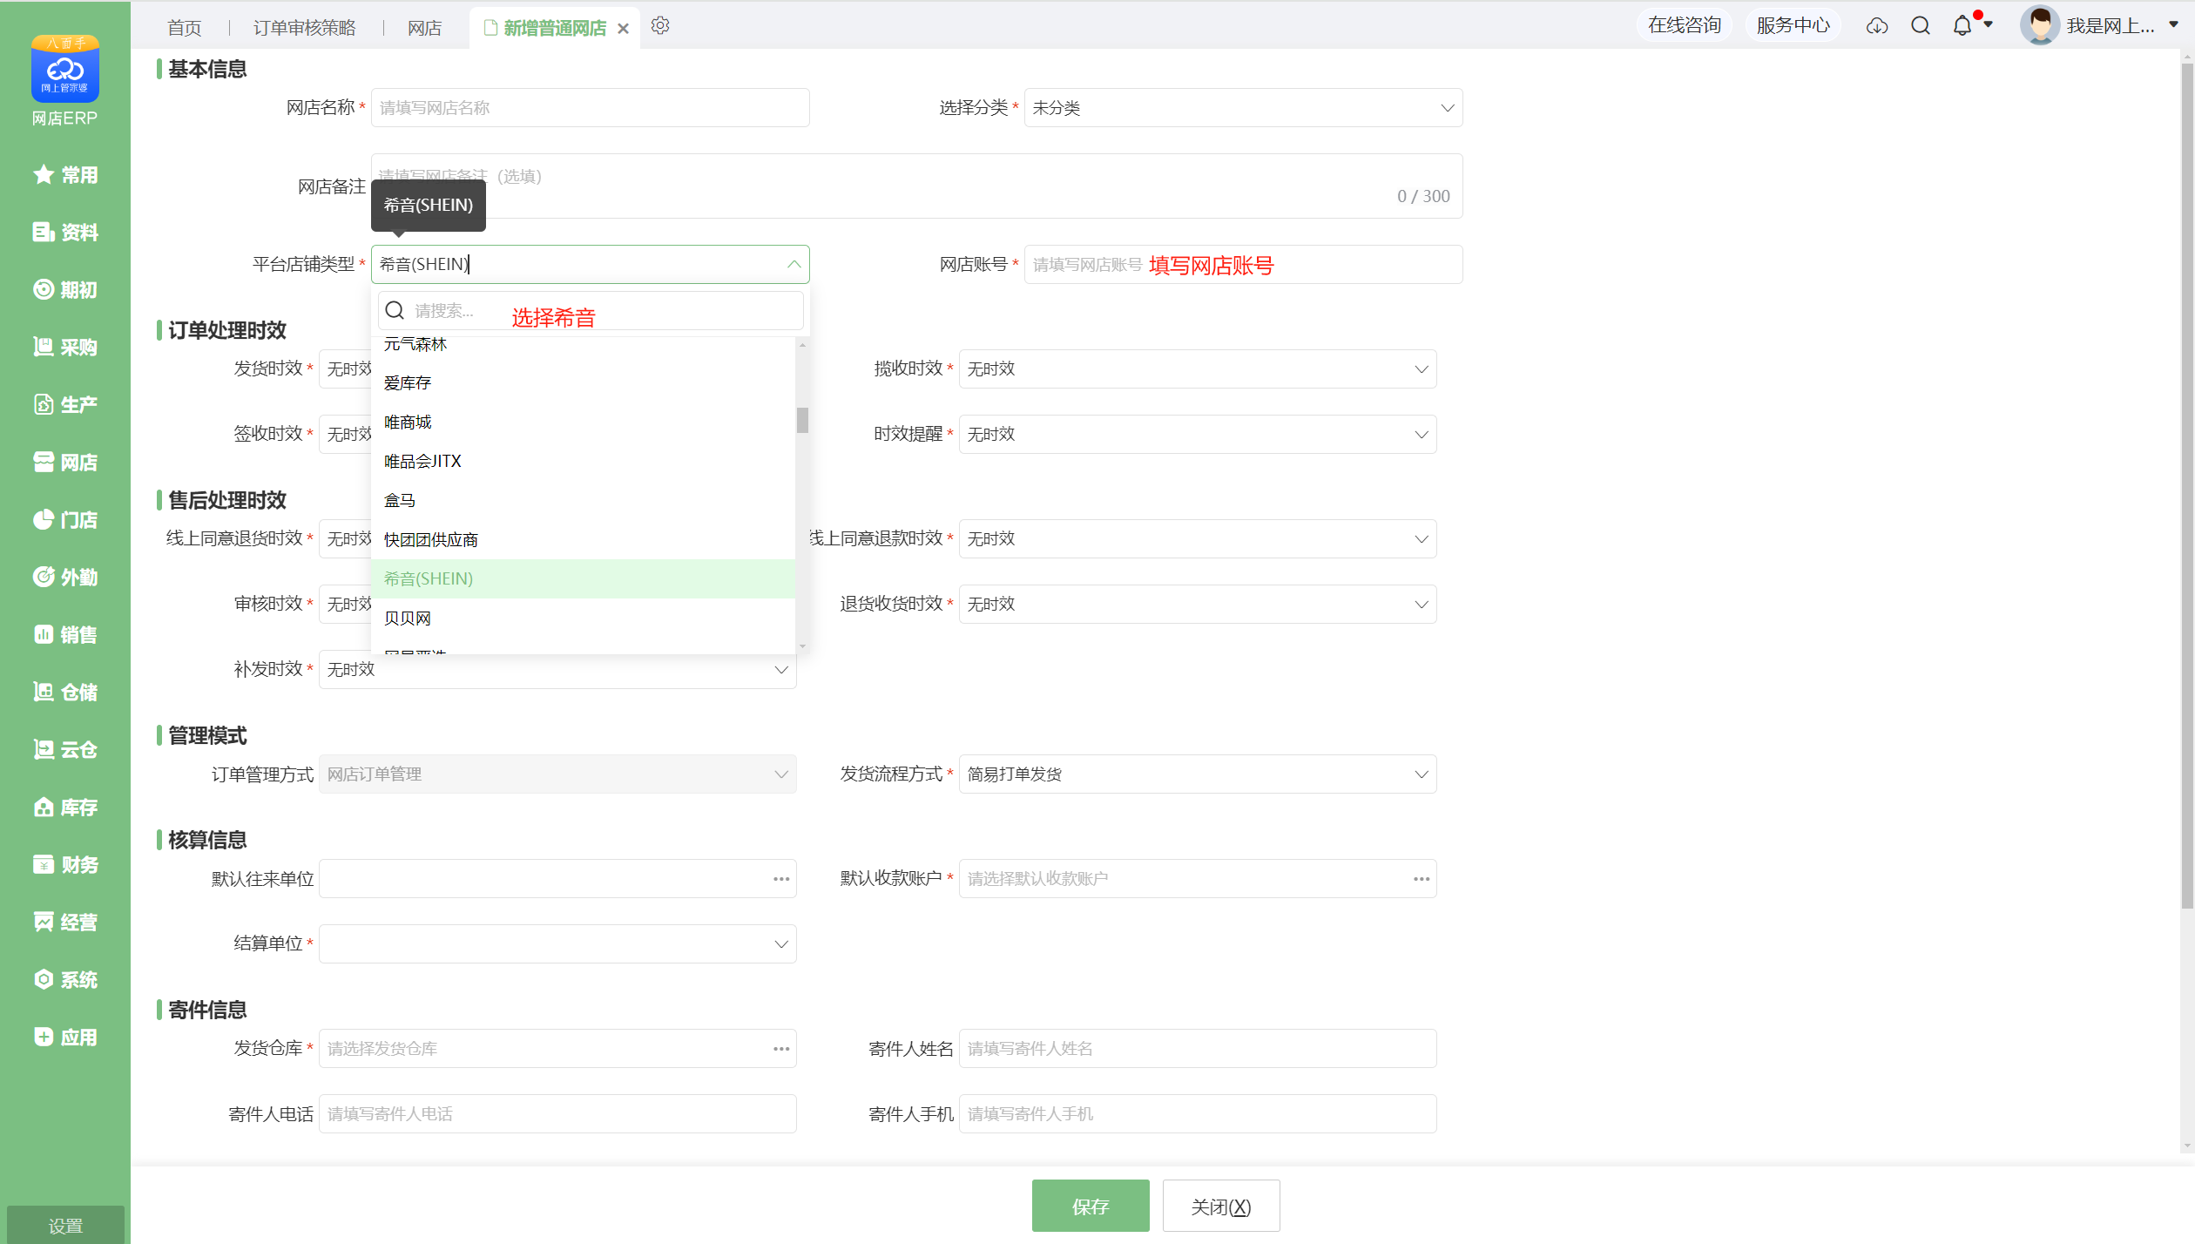Screen dimensions: 2195x1244
Task: Open the user account dropdown arrow
Action: [2174, 25]
